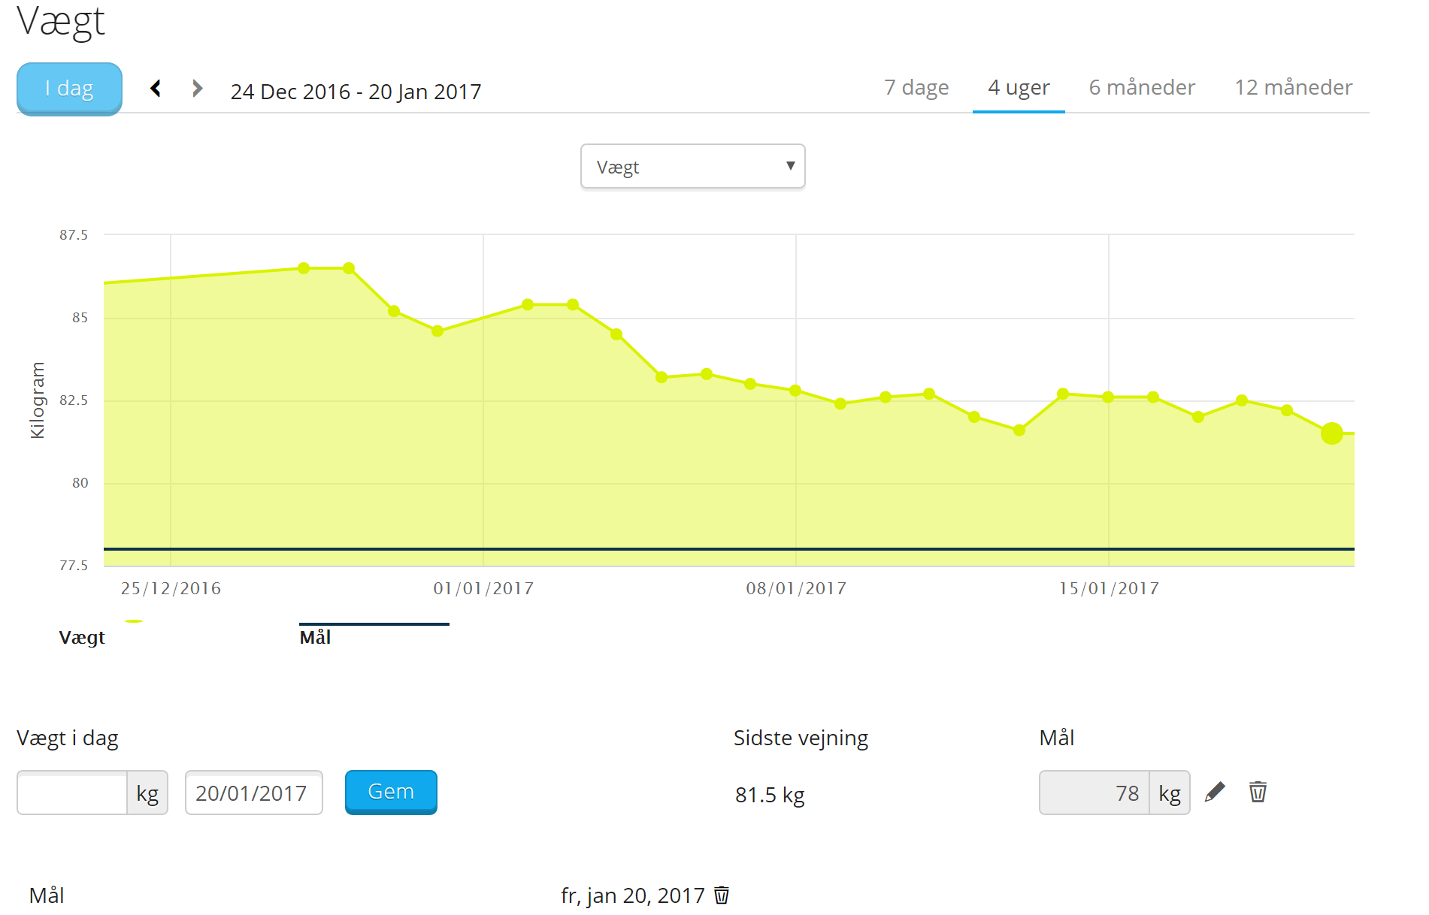Toggle the Vægt series in the legend

pyautogui.click(x=82, y=637)
